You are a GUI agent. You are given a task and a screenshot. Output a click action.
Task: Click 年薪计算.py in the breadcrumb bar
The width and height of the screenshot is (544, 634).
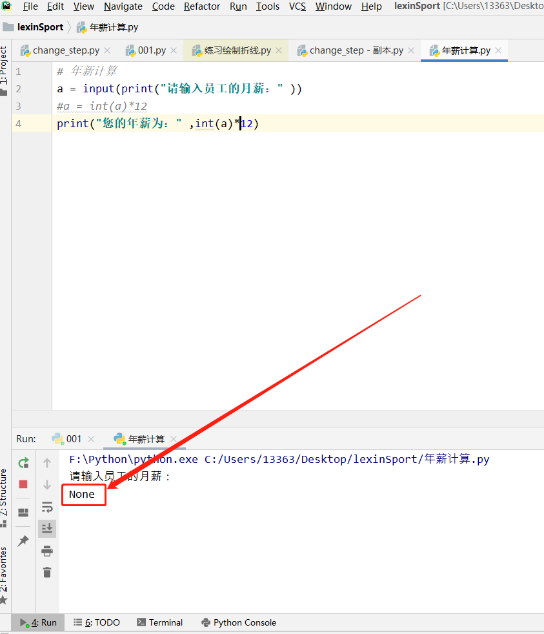pos(114,27)
